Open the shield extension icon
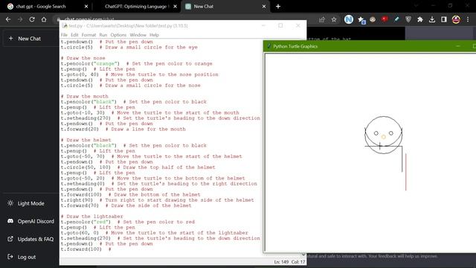Image resolution: width=476 pixels, height=268 pixels. coord(408,19)
